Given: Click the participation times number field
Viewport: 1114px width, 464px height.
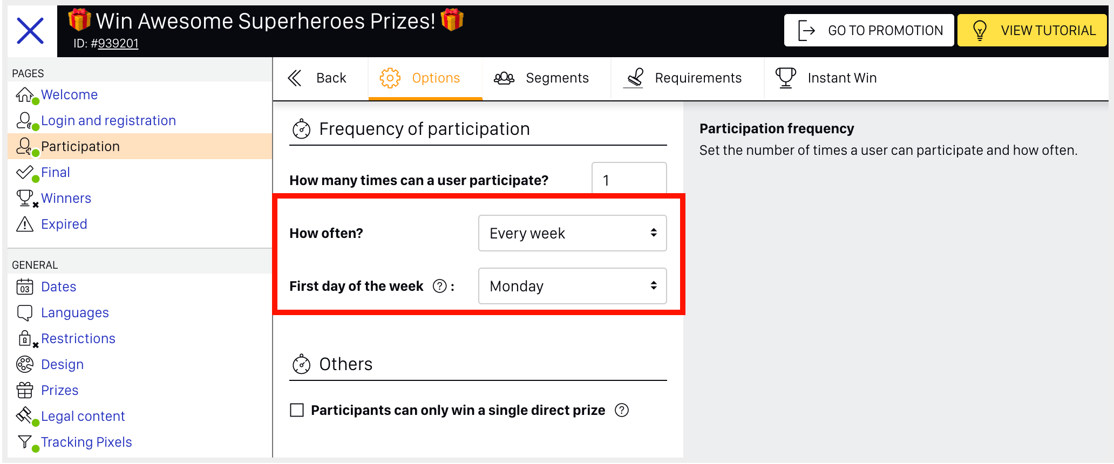Looking at the screenshot, I should (629, 179).
